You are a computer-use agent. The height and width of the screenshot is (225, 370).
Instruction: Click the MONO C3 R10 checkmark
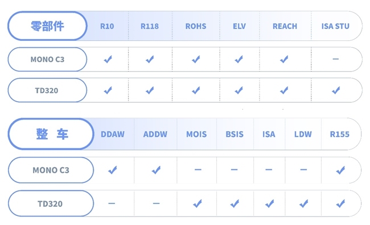coord(108,59)
